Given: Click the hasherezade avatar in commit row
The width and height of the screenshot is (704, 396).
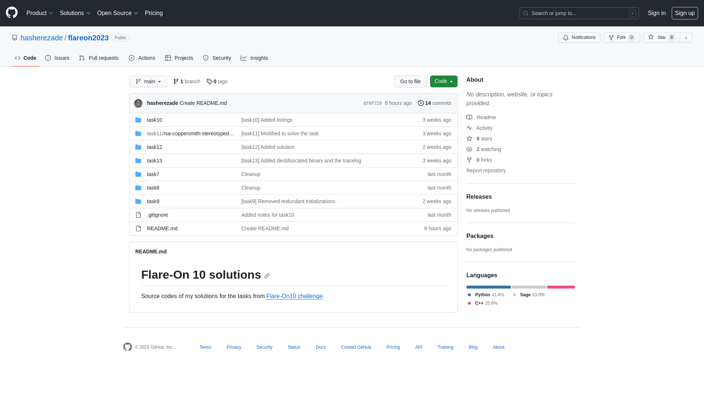Looking at the screenshot, I should pyautogui.click(x=138, y=103).
